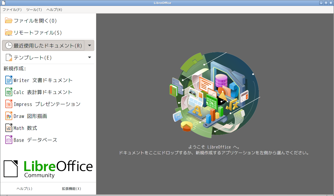This screenshot has height=196, width=334.
Task: Create a new Math 数式
Action: (x=48, y=128)
